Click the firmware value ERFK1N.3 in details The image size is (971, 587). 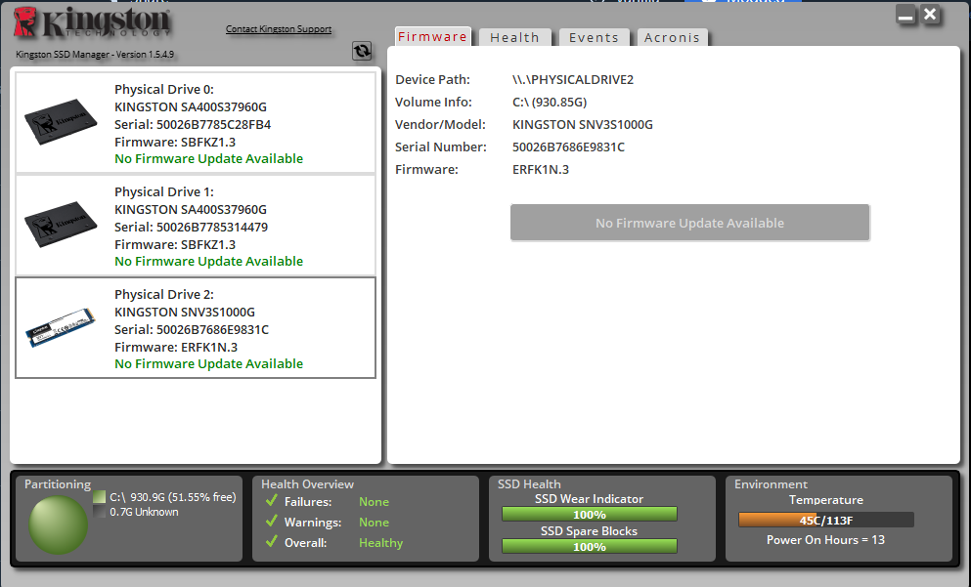[x=541, y=170]
